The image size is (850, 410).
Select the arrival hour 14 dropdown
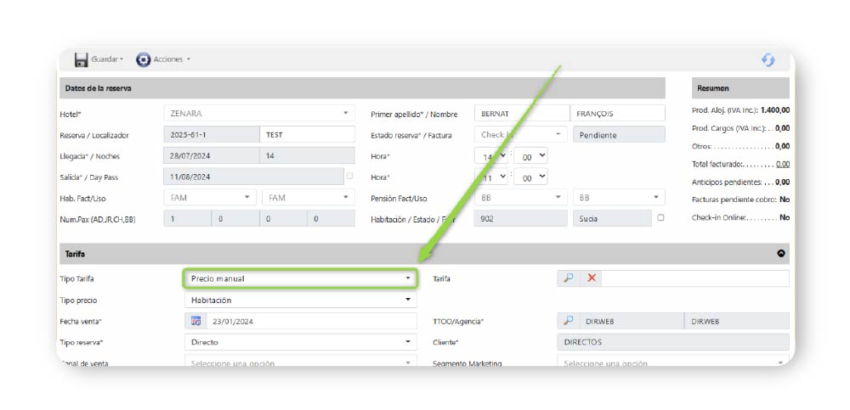point(491,156)
